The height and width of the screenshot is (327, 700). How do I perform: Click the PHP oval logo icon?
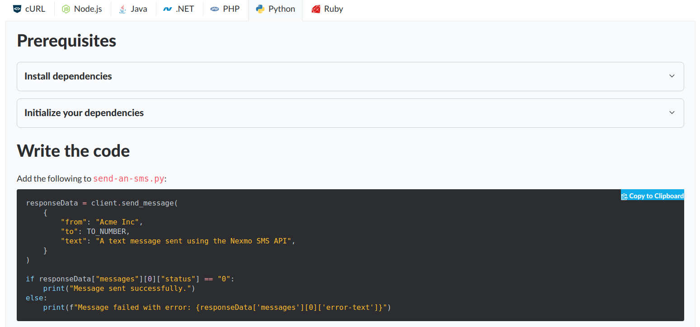tap(215, 9)
